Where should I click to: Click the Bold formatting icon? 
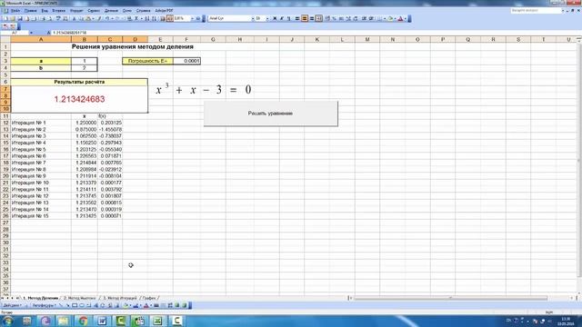click(275, 18)
